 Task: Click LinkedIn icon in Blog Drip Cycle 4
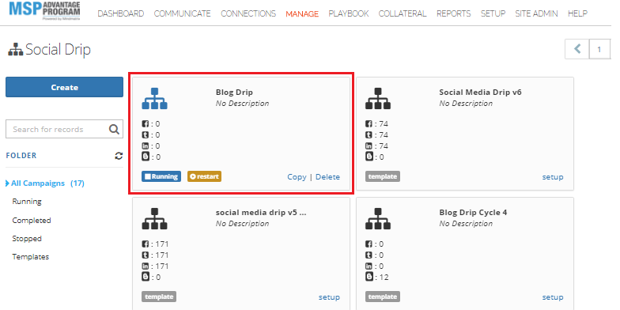point(369,266)
